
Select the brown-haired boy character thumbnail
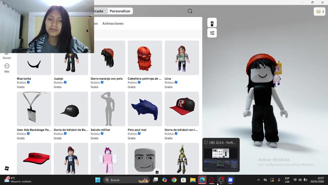click(71, 159)
